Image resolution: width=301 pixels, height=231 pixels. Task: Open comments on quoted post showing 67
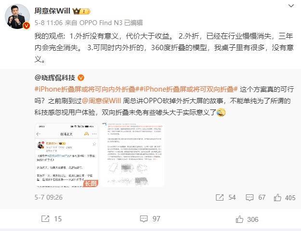[256, 197]
